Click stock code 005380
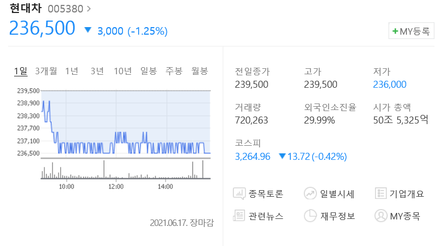This screenshot has height=246, width=441. pos(66,9)
